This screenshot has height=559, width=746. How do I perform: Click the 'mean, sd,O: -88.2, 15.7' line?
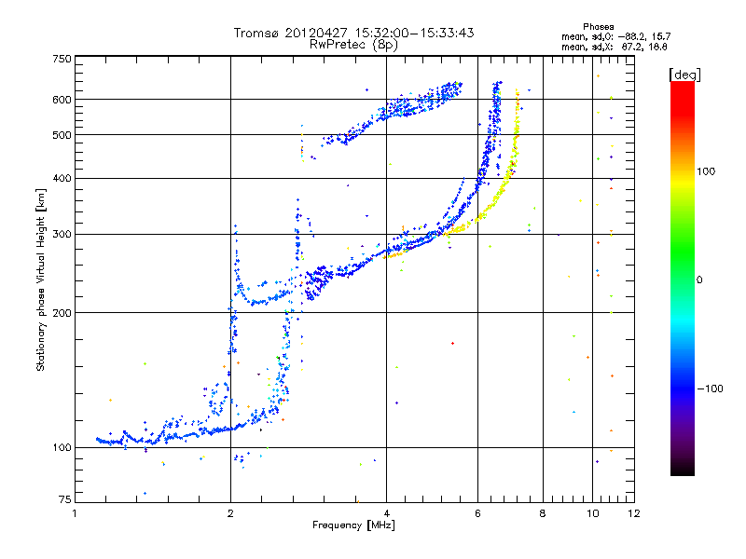click(x=616, y=36)
